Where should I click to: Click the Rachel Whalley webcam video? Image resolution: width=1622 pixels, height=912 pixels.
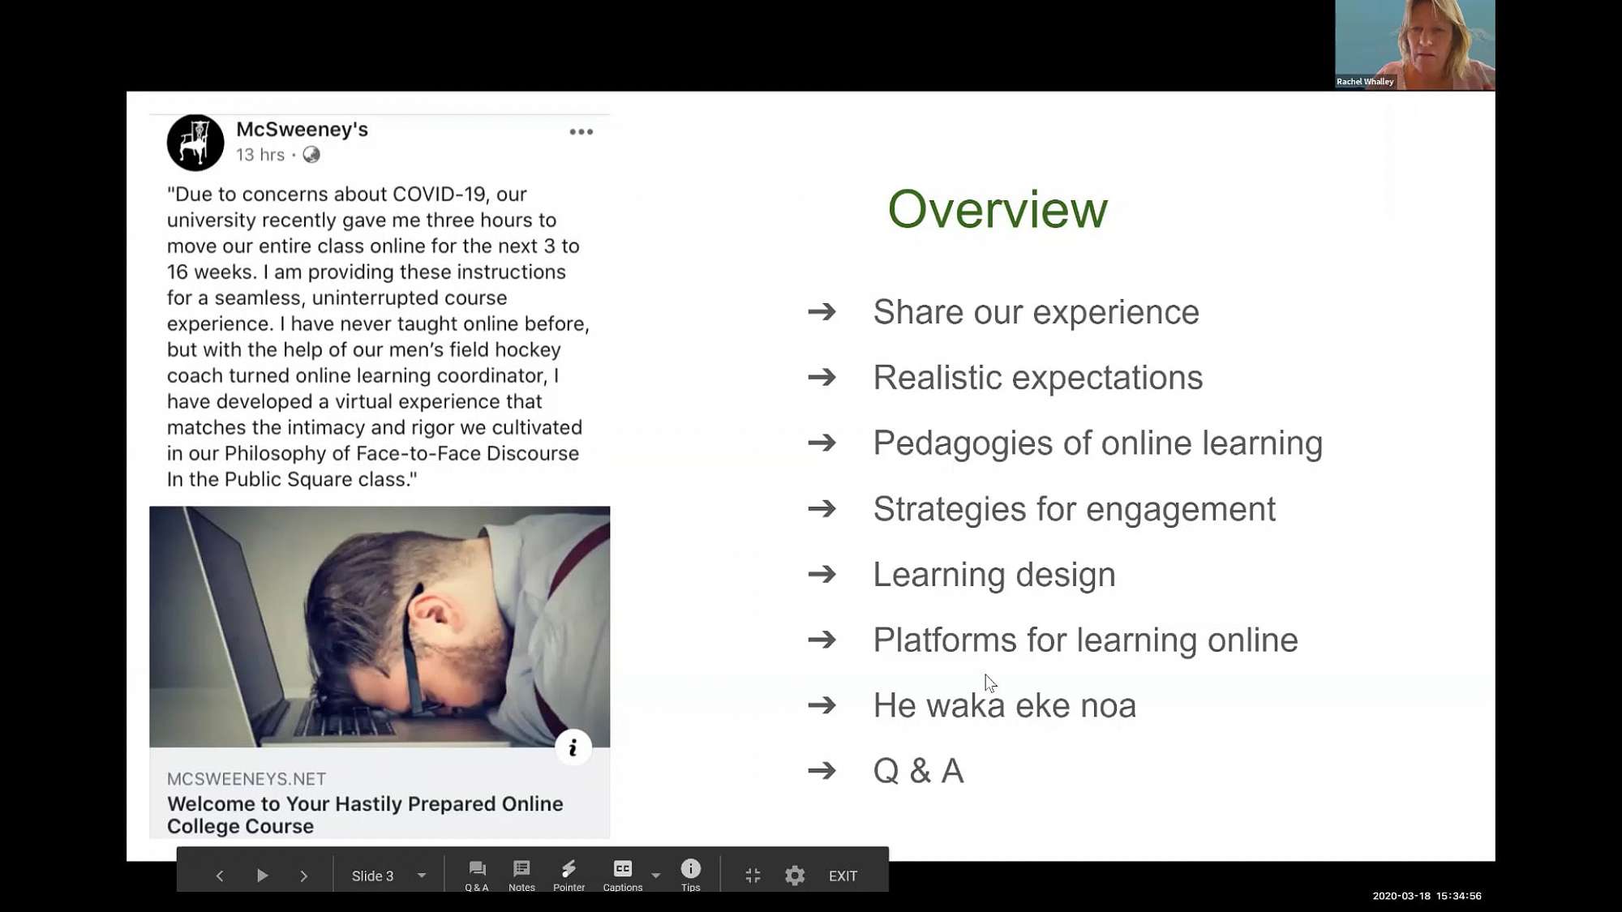click(1414, 45)
